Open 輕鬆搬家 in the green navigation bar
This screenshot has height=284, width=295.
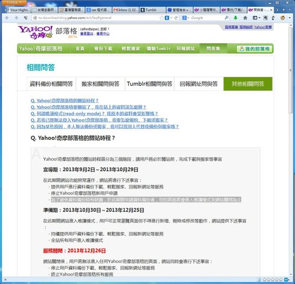(131, 48)
